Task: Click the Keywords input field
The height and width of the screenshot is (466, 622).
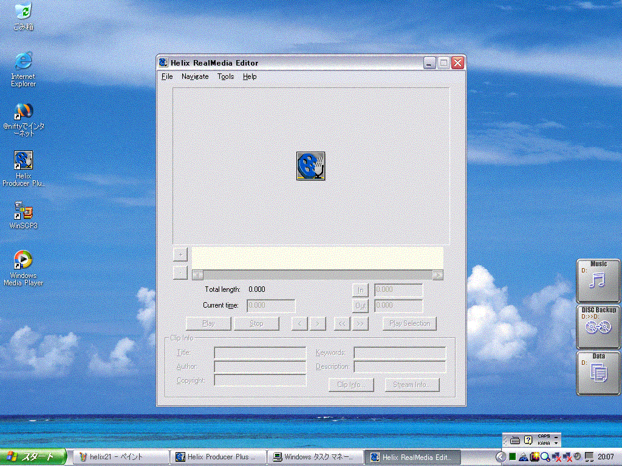Action: pos(400,353)
